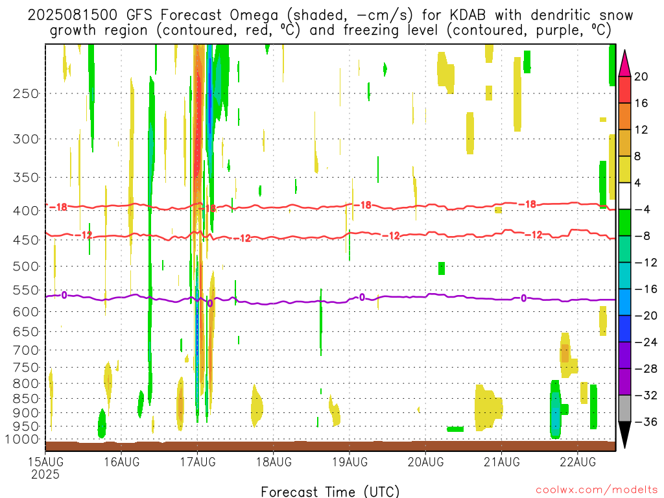Click the title line mentioning freezing level

(330, 30)
